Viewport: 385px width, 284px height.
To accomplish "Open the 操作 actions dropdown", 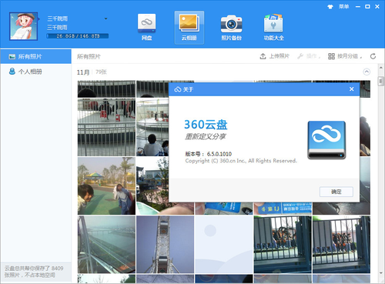I will pyautogui.click(x=309, y=56).
